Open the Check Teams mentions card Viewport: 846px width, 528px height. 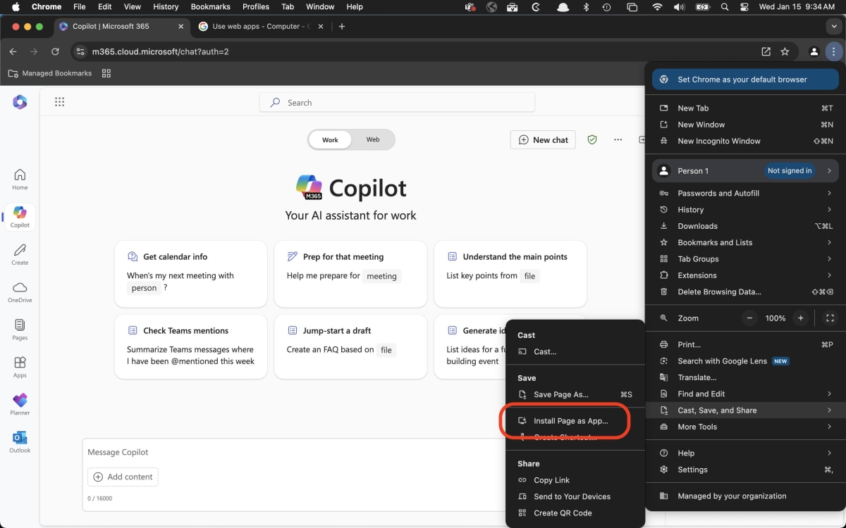tap(191, 347)
